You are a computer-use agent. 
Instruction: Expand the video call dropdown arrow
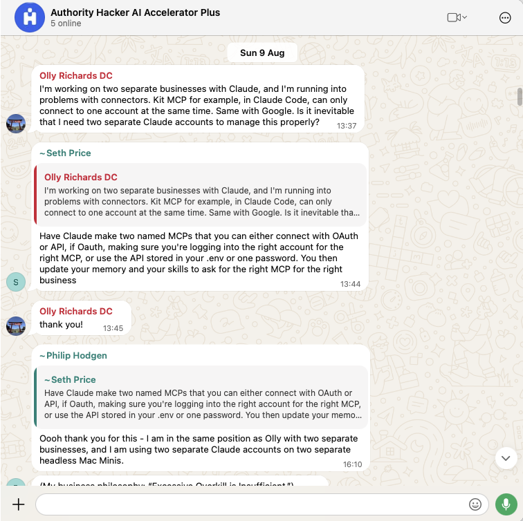pyautogui.click(x=465, y=17)
